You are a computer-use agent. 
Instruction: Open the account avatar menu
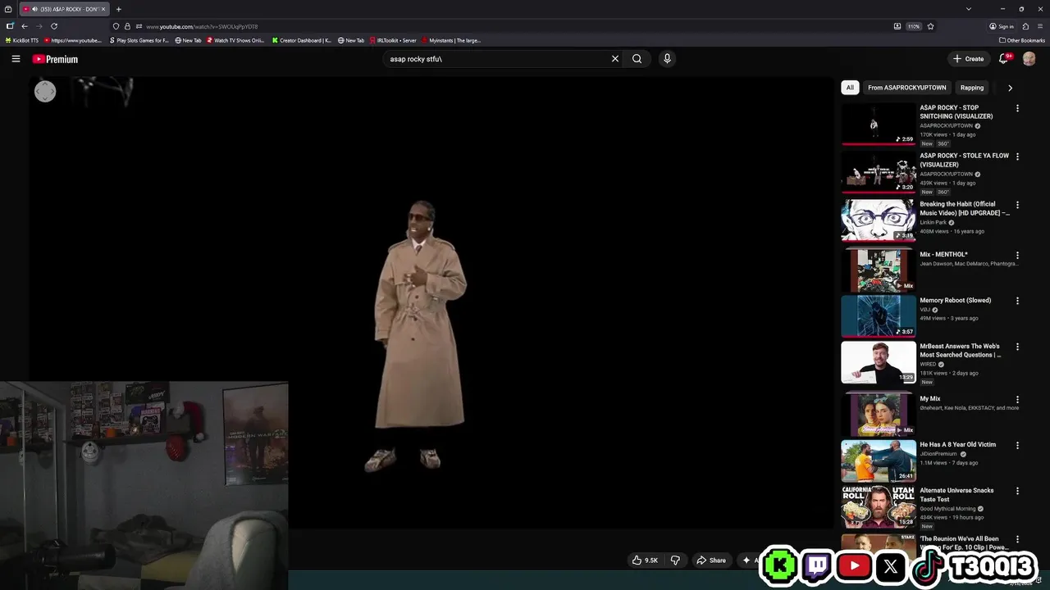1029,59
